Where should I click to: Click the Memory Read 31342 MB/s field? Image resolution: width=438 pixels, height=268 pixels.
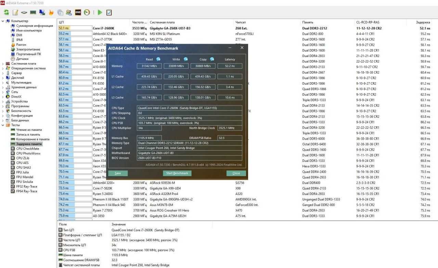pyautogui.click(x=149, y=66)
